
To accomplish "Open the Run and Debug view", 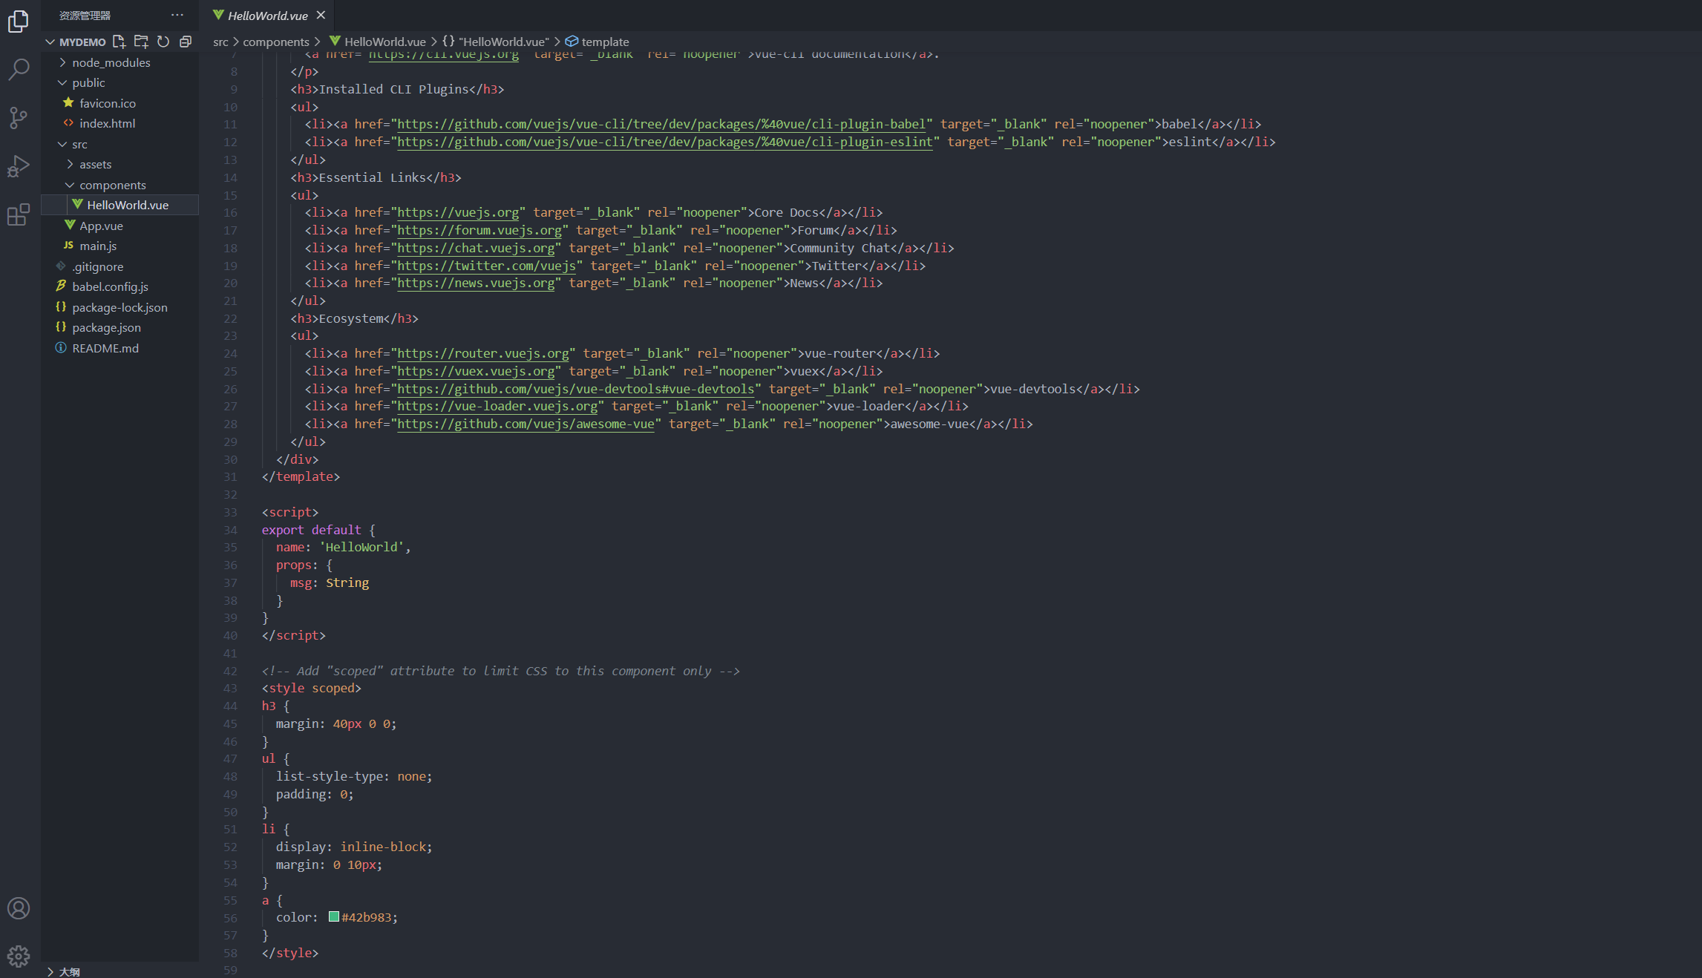I will pos(19,166).
